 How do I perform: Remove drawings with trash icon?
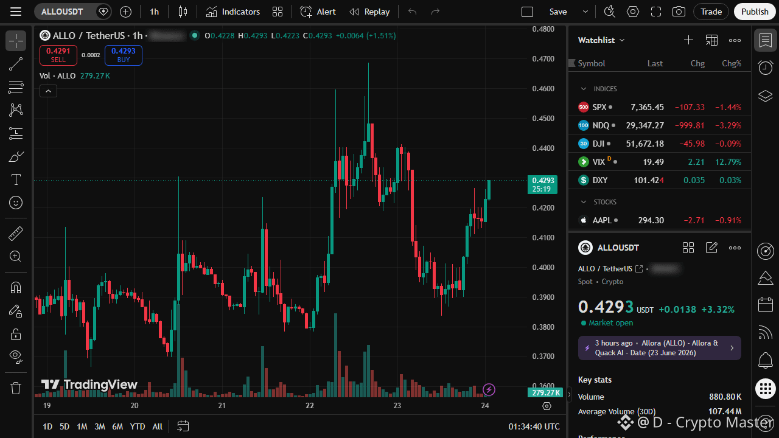pyautogui.click(x=16, y=388)
